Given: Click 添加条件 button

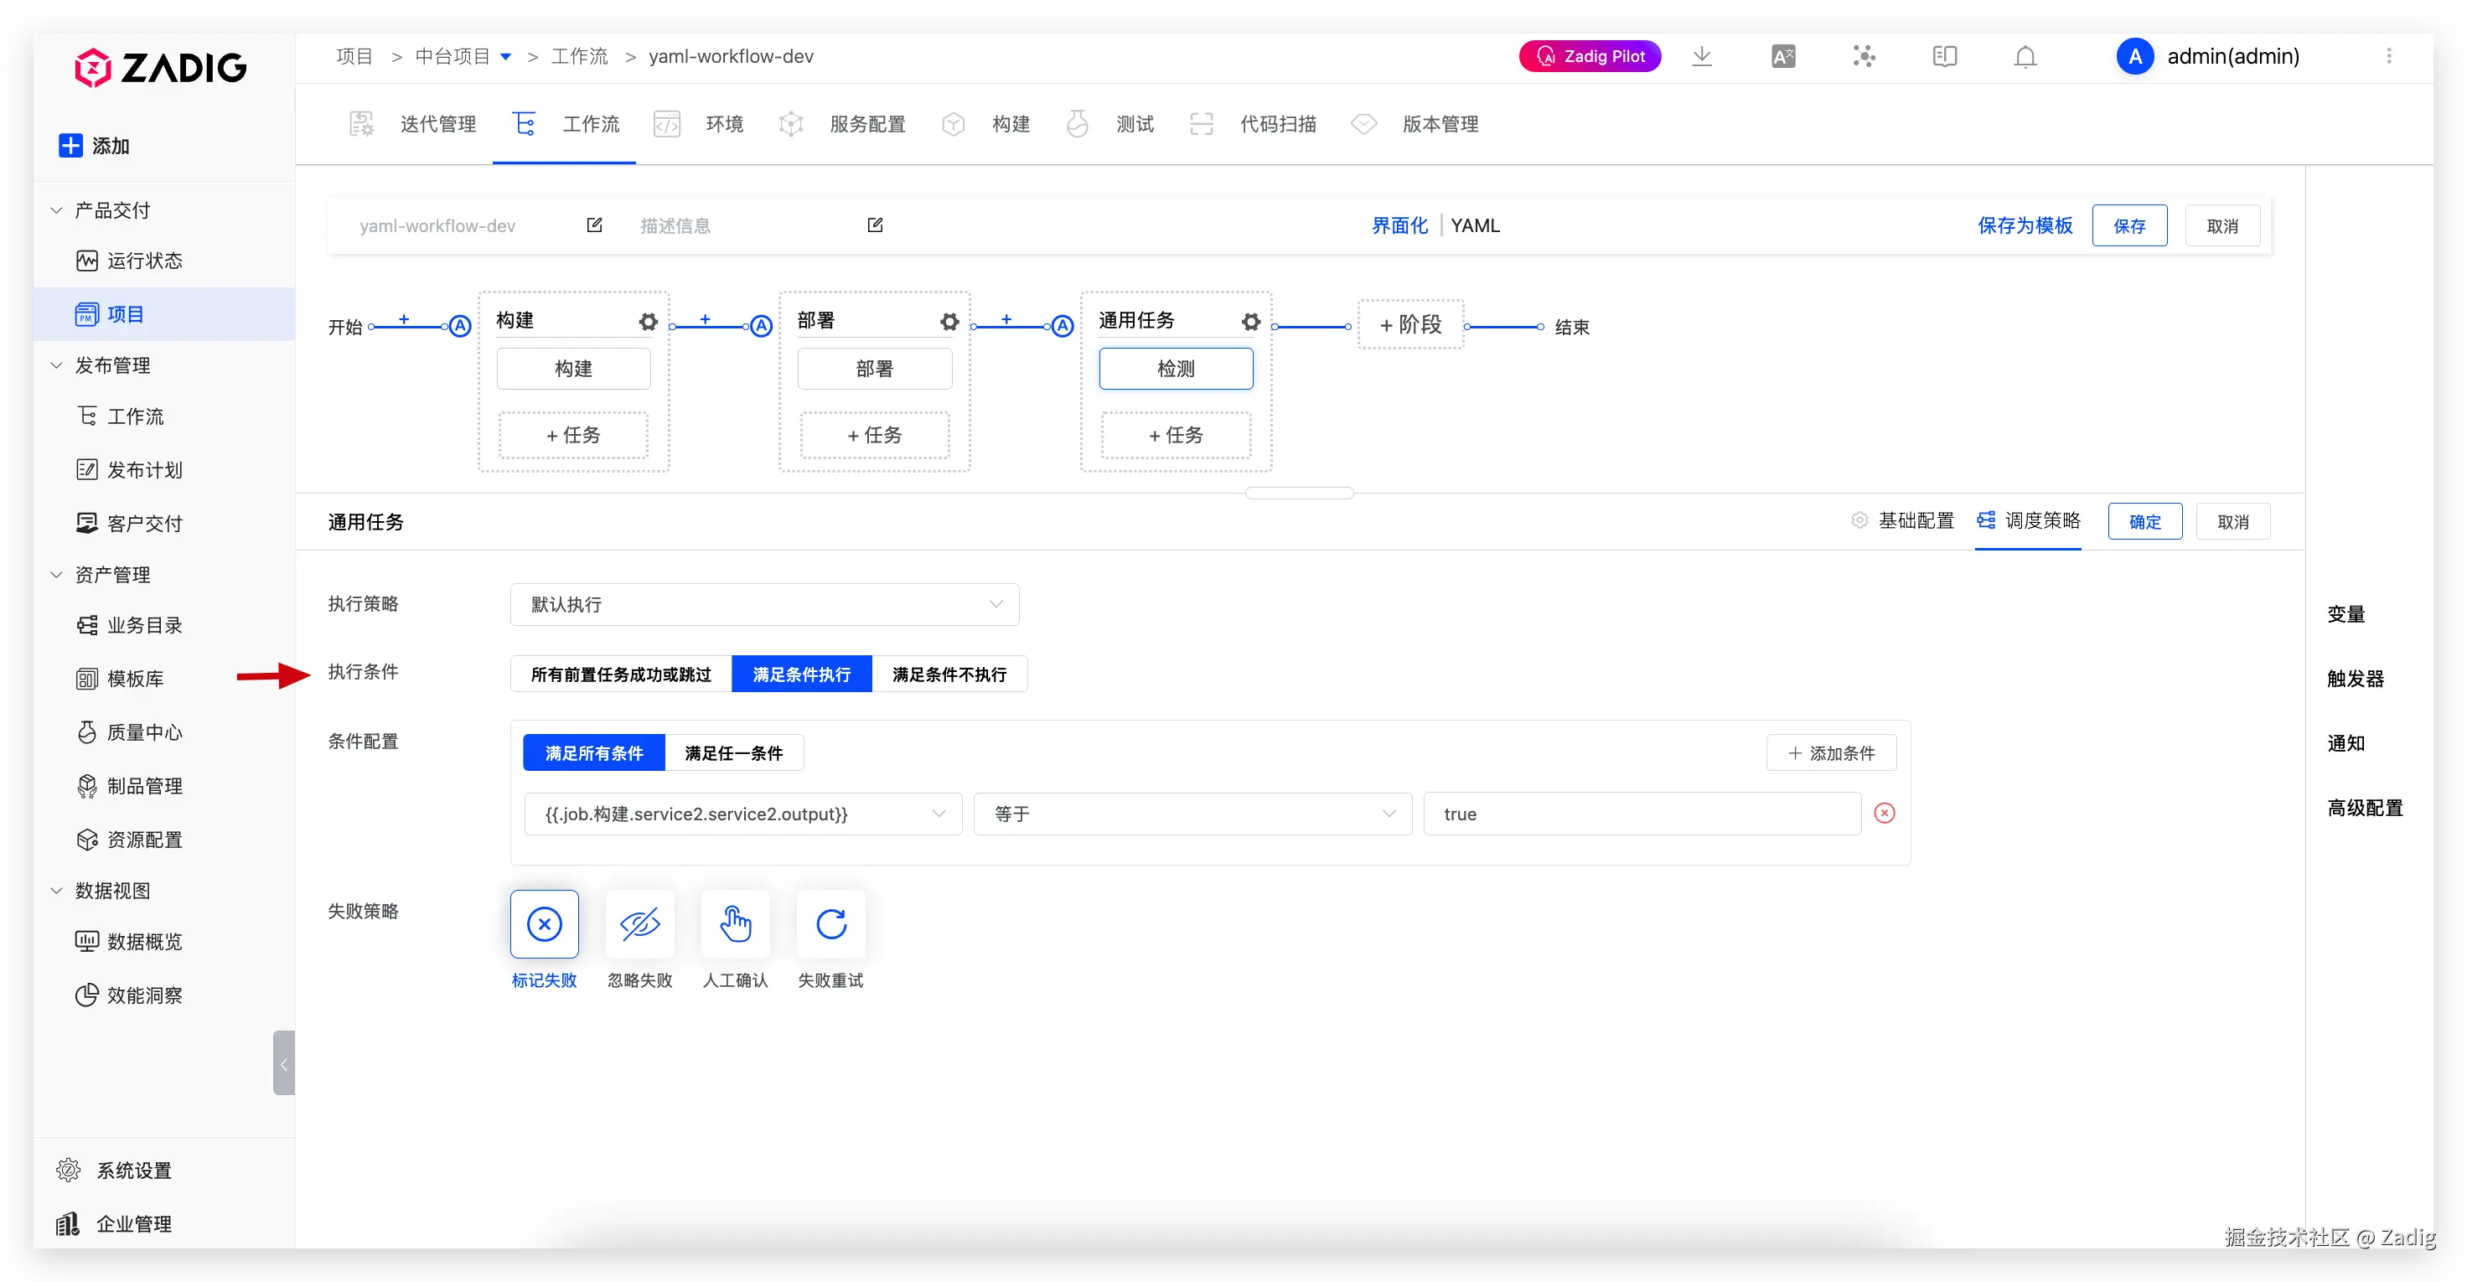Looking at the screenshot, I should click(1830, 752).
